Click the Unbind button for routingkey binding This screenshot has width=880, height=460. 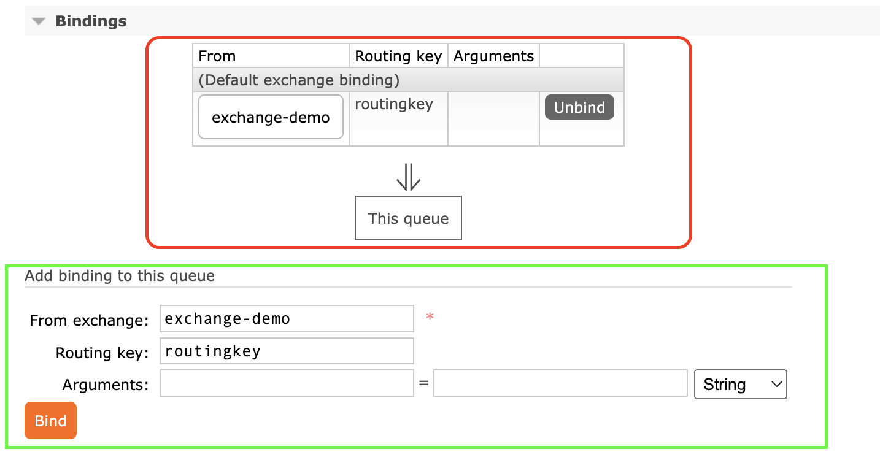[579, 107]
